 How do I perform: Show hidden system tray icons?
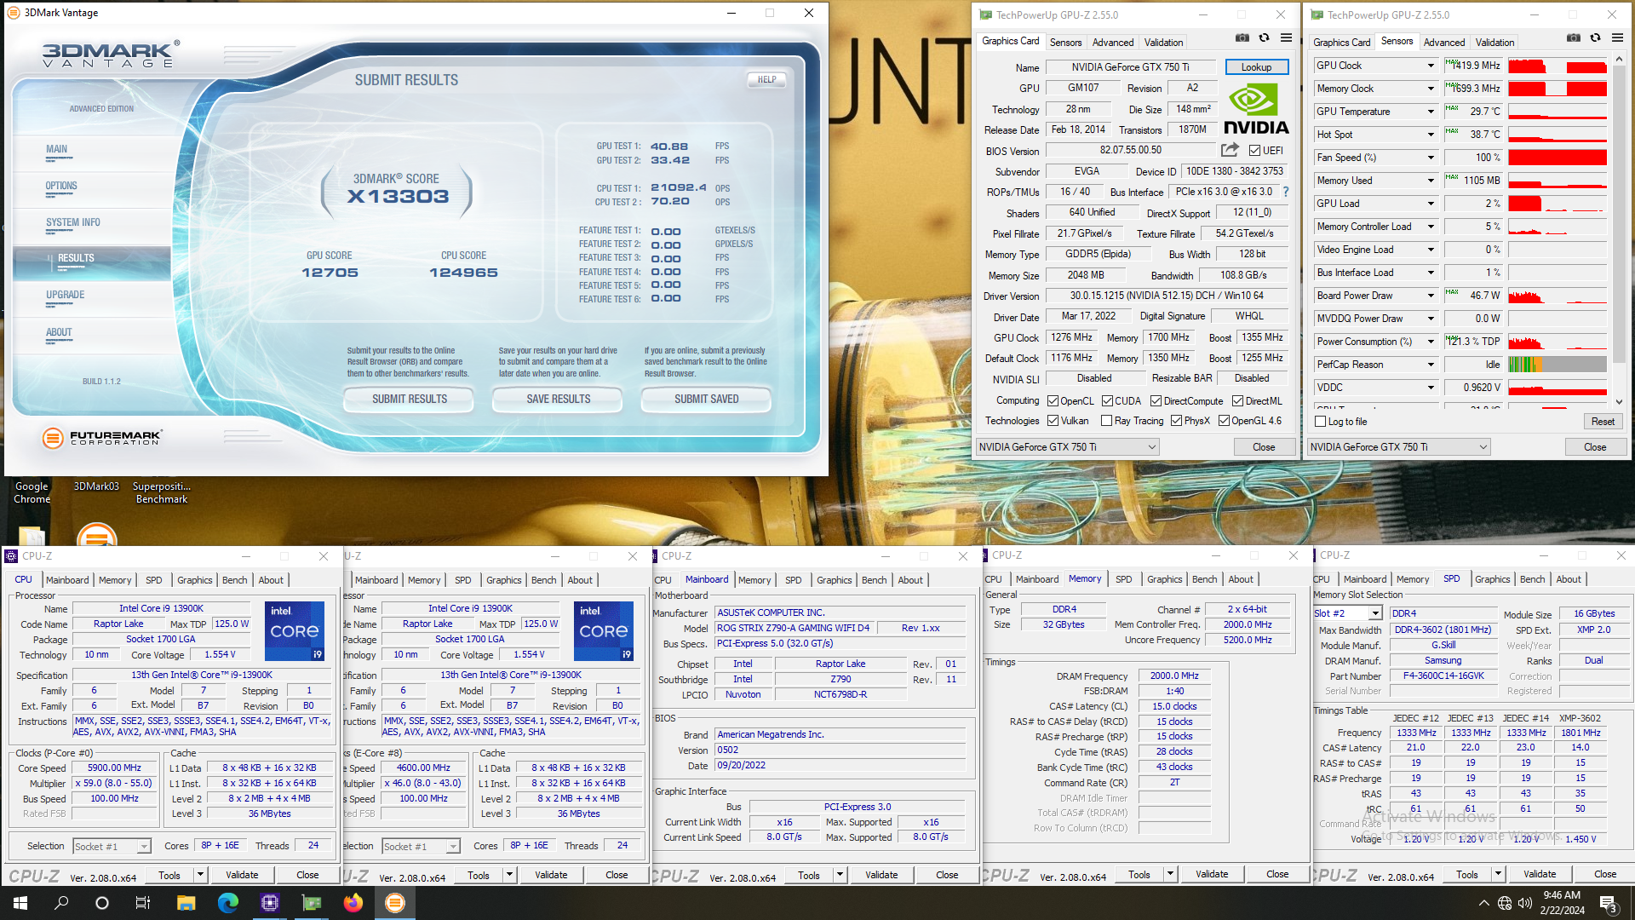(1484, 903)
